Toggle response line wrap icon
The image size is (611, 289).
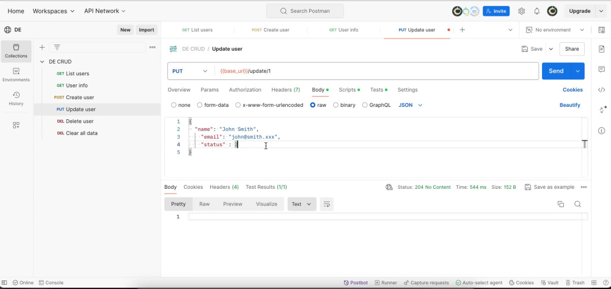coord(326,204)
